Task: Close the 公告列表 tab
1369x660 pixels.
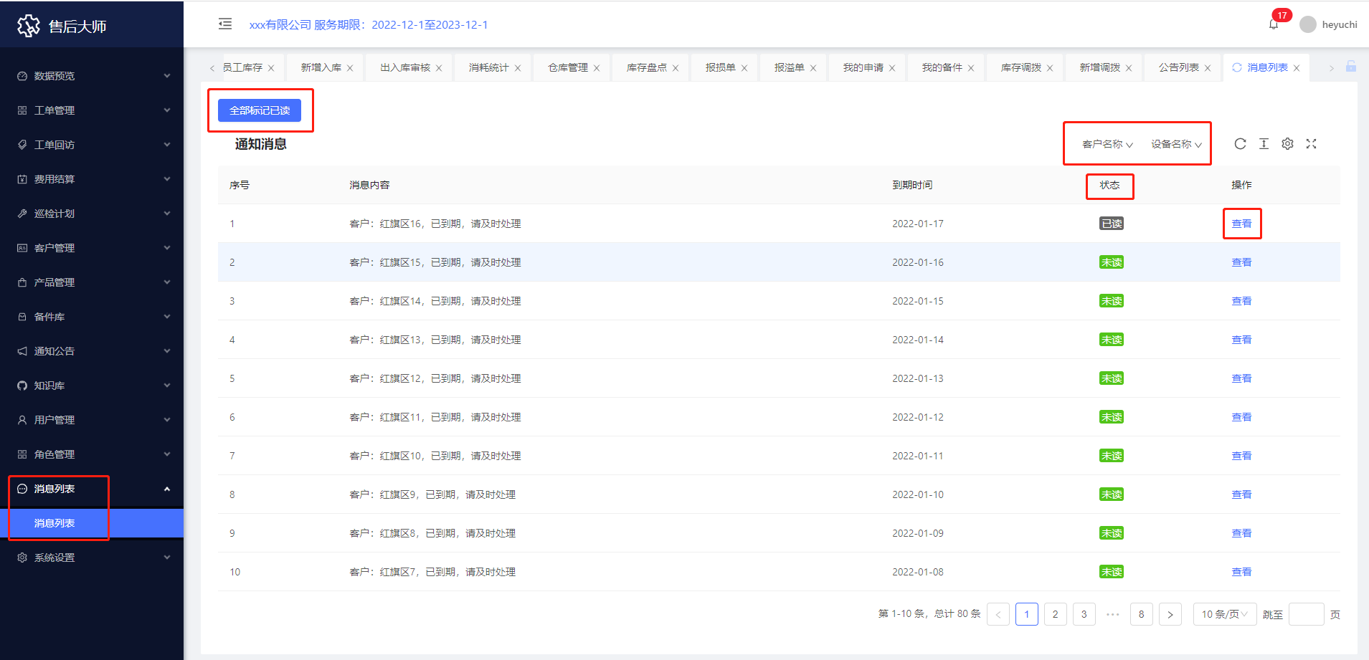Action: [1208, 68]
